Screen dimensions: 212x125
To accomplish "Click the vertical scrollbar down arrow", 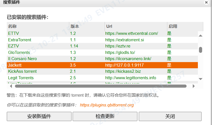I will tap(200, 79).
